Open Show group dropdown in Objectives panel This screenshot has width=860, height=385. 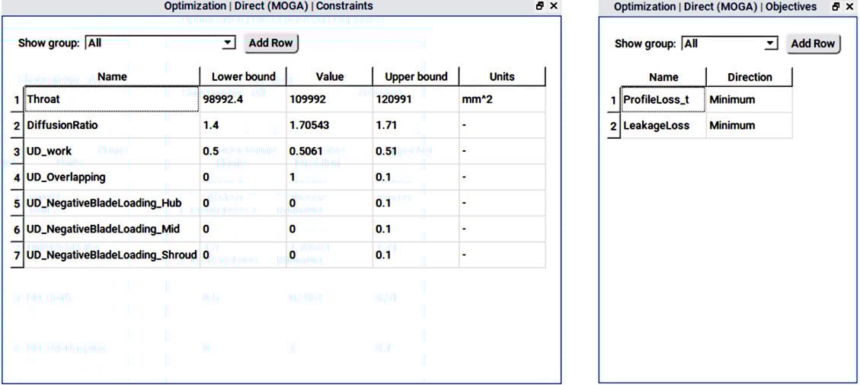pos(770,44)
